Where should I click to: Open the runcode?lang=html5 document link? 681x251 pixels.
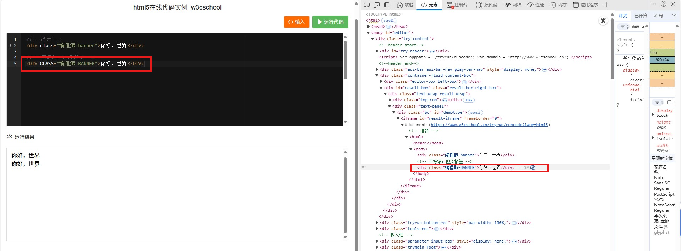pyautogui.click(x=489, y=125)
